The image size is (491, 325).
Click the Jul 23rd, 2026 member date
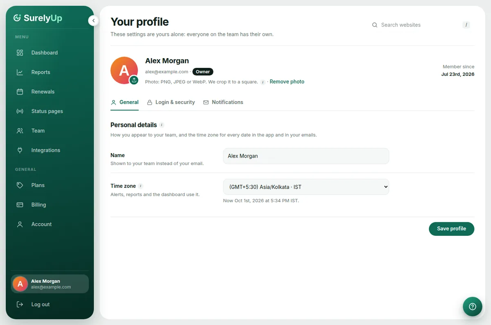tap(458, 74)
